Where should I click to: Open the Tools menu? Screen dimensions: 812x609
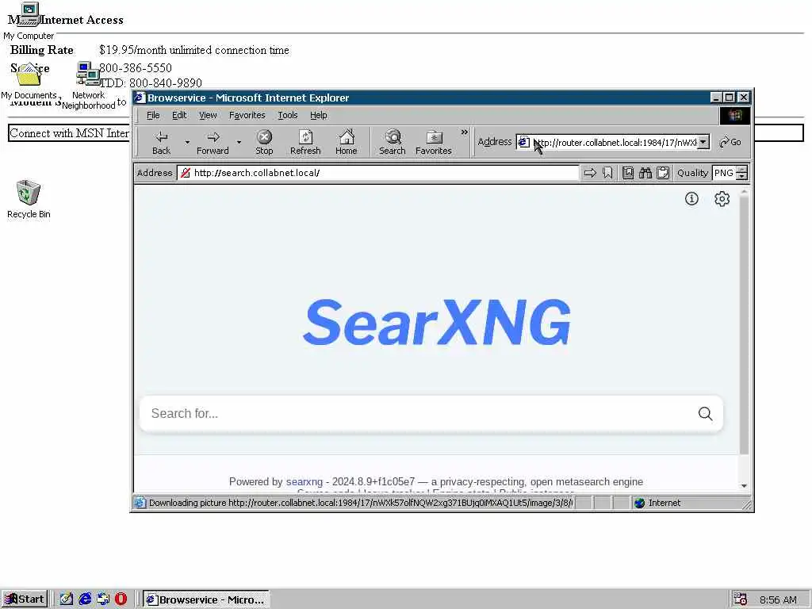coord(287,115)
